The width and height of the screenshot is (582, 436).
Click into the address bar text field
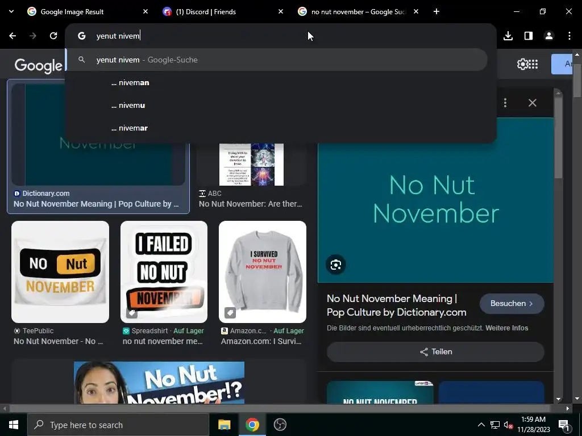click(282, 36)
